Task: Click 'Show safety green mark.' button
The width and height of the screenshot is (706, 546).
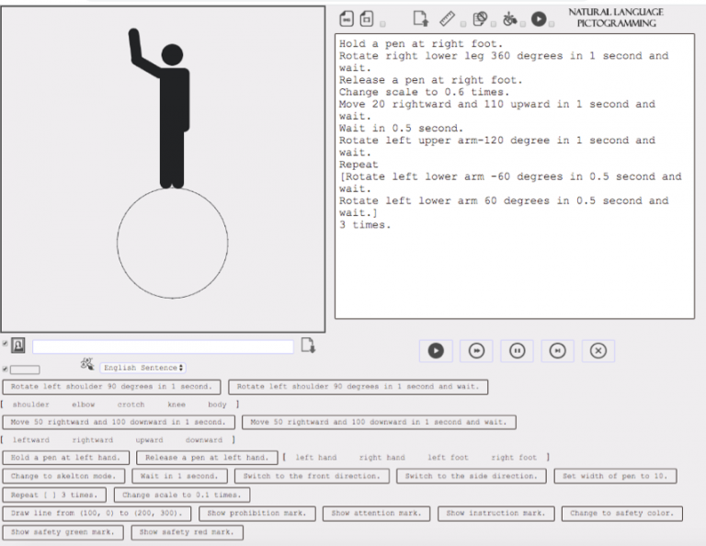Action: 63,532
